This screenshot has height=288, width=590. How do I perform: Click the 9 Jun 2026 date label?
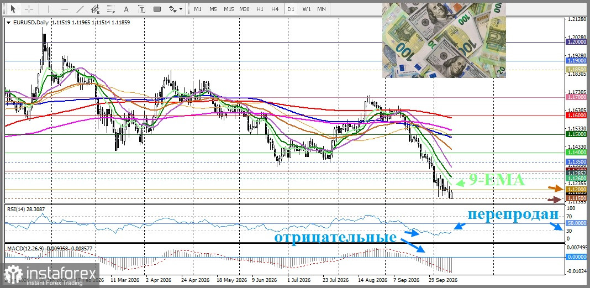(265, 280)
